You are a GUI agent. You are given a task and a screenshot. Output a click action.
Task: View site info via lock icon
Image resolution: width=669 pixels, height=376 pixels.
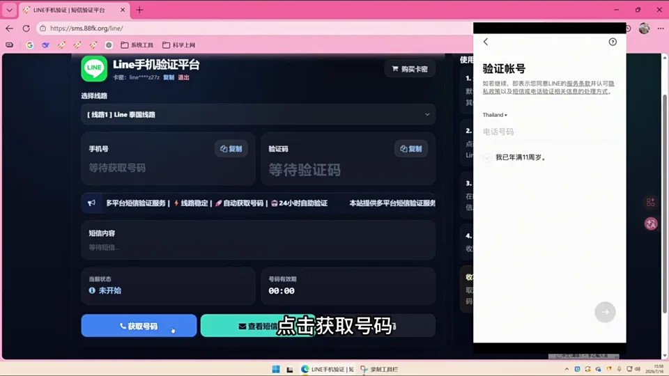tap(43, 28)
